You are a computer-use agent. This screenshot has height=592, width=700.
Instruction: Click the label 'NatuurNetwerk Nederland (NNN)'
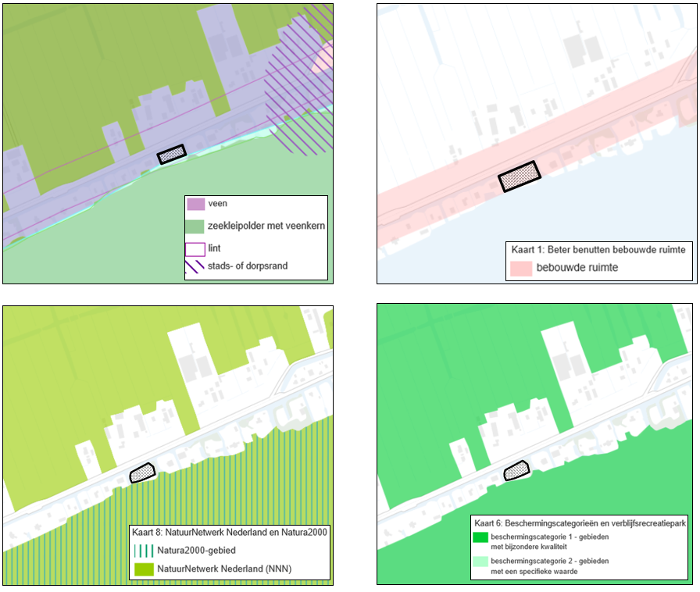[224, 569]
